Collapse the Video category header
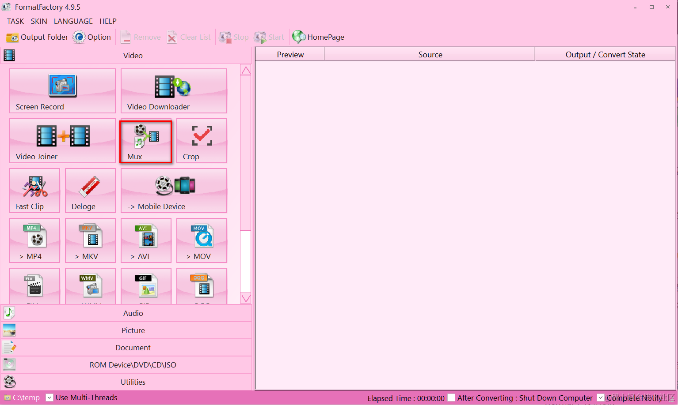 pos(126,56)
